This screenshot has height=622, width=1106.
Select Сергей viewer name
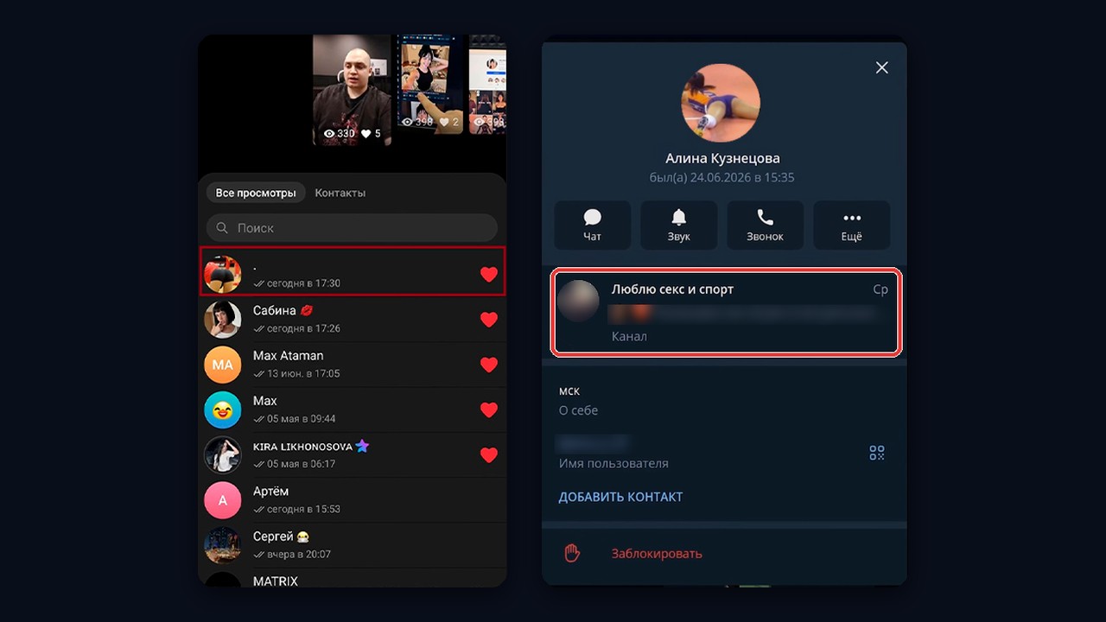273,536
